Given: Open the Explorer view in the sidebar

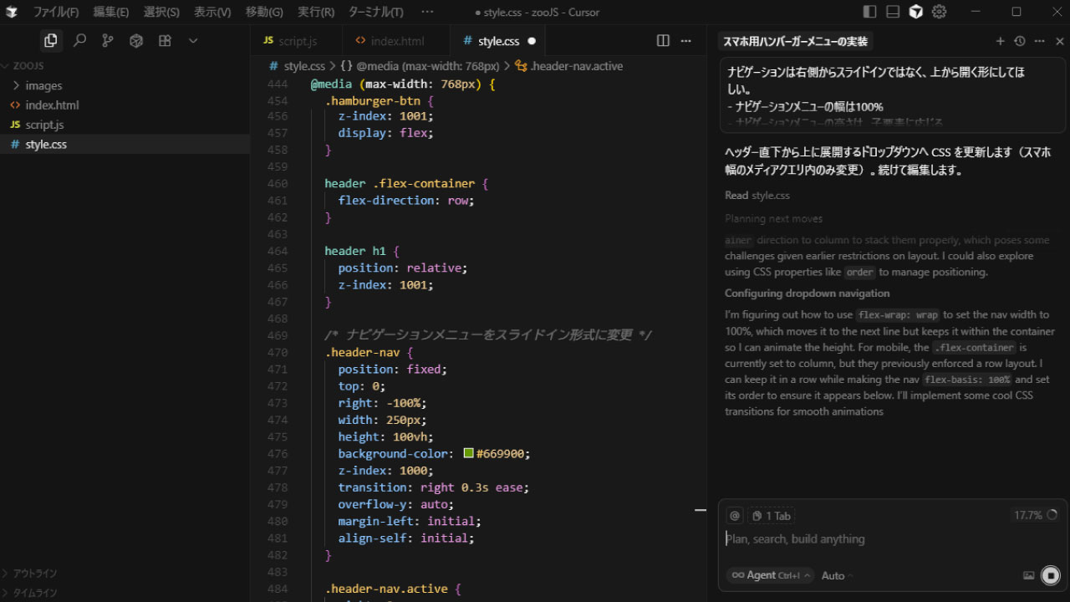Looking at the screenshot, I should pos(51,40).
